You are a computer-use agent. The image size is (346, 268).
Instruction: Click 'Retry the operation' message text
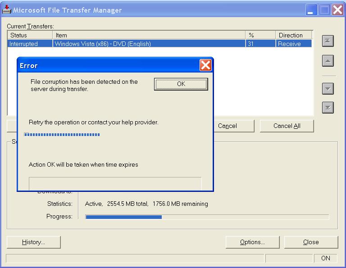point(94,122)
